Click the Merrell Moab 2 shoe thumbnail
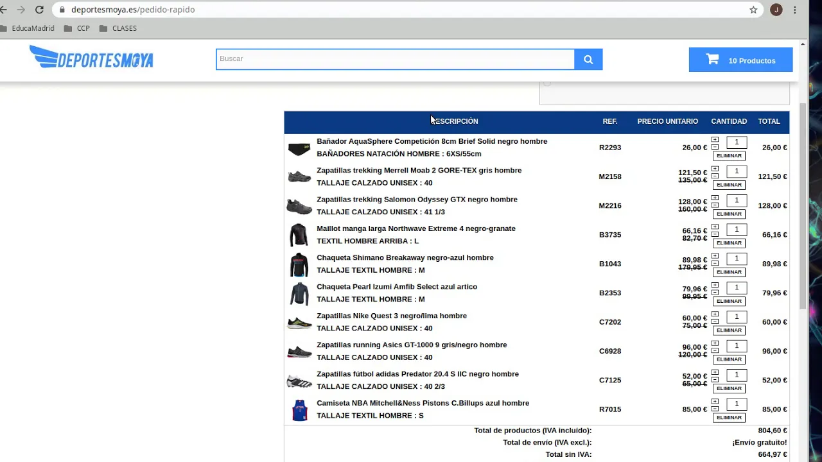 [299, 176]
